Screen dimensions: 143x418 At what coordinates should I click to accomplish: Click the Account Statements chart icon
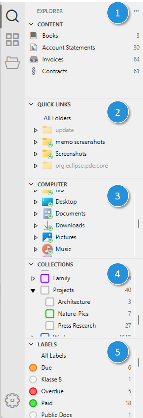(34, 48)
